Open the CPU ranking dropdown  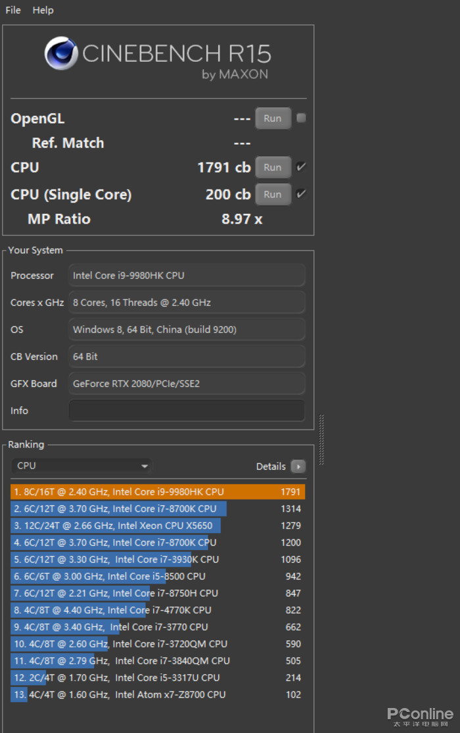point(81,466)
